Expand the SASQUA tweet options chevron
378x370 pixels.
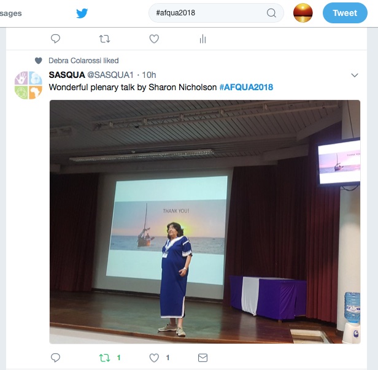[355, 75]
